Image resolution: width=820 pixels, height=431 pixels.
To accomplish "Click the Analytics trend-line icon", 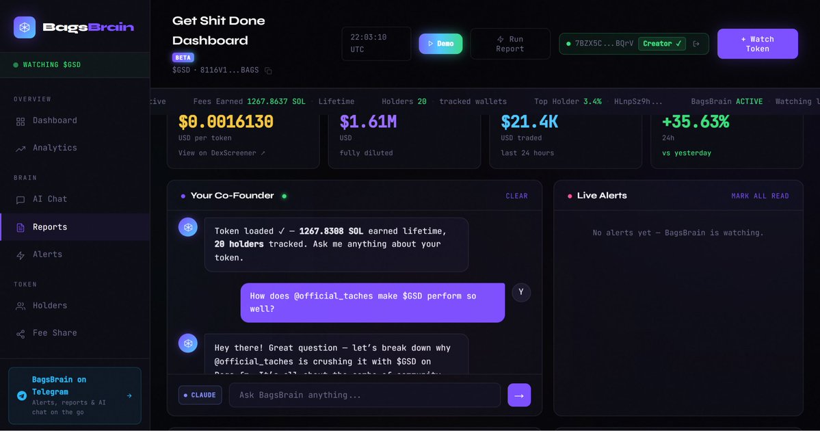I will (21, 148).
